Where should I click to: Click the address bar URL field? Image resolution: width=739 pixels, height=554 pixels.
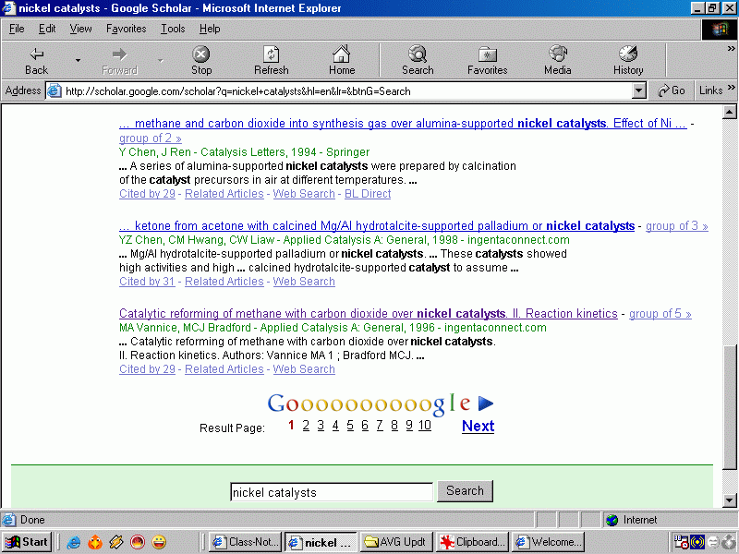[x=346, y=90]
